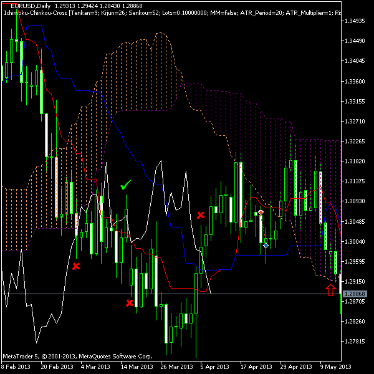Select the 17 Apr 2013 date label
The image size is (374, 374).
pyautogui.click(x=257, y=367)
